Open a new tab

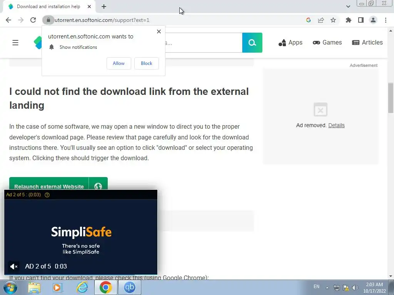[104, 7]
